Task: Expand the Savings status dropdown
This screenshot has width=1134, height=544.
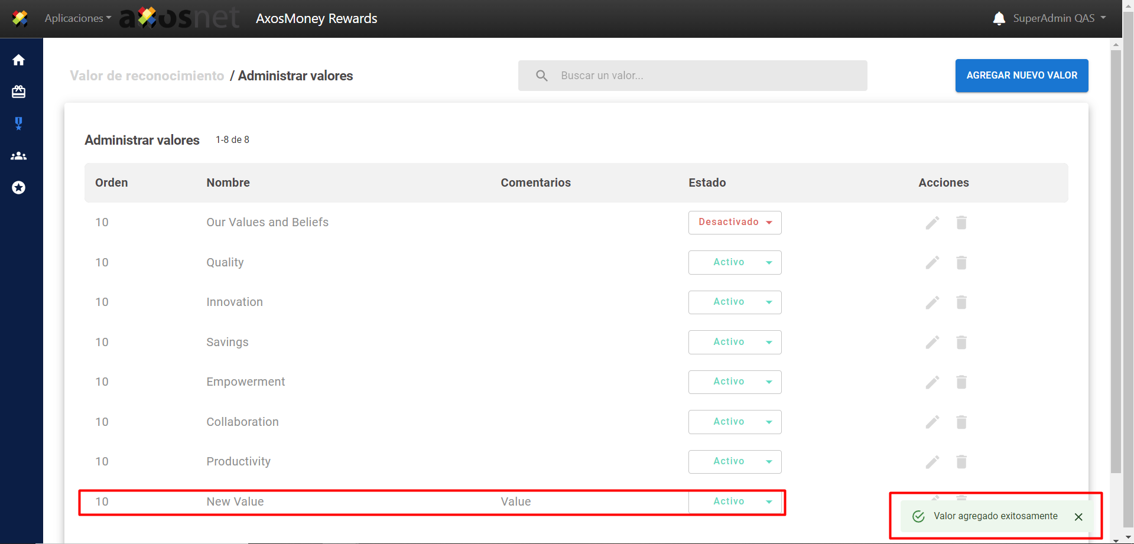Action: pyautogui.click(x=735, y=343)
